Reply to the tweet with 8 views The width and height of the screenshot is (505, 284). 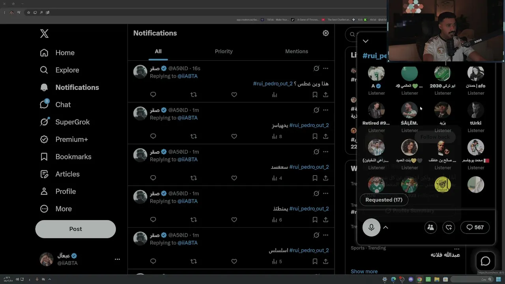[153, 136]
